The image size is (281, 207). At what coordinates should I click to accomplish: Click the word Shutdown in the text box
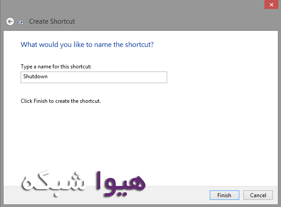(35, 76)
